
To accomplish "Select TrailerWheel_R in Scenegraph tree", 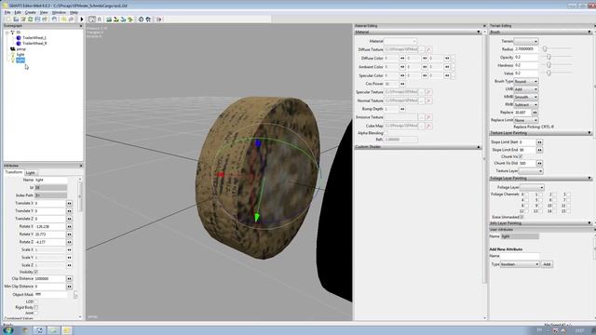I will pos(34,44).
